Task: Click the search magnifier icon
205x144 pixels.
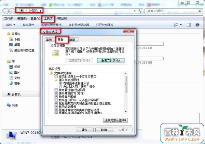Action: coord(200,11)
